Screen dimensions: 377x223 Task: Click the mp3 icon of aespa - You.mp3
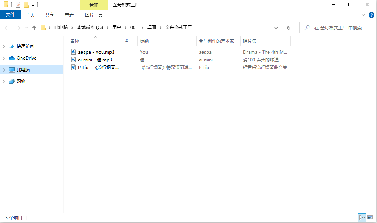(74, 52)
